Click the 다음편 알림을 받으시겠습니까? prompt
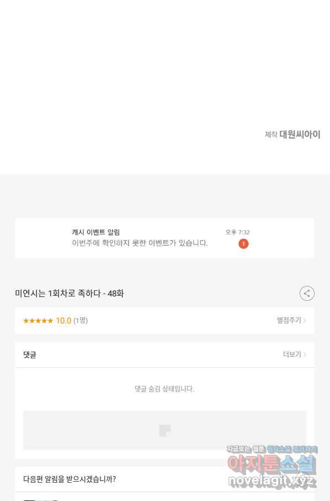This screenshot has width=330, height=501. click(70, 479)
